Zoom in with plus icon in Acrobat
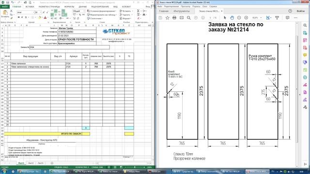The height and width of the screenshot is (174, 310). pyautogui.click(x=246, y=18)
